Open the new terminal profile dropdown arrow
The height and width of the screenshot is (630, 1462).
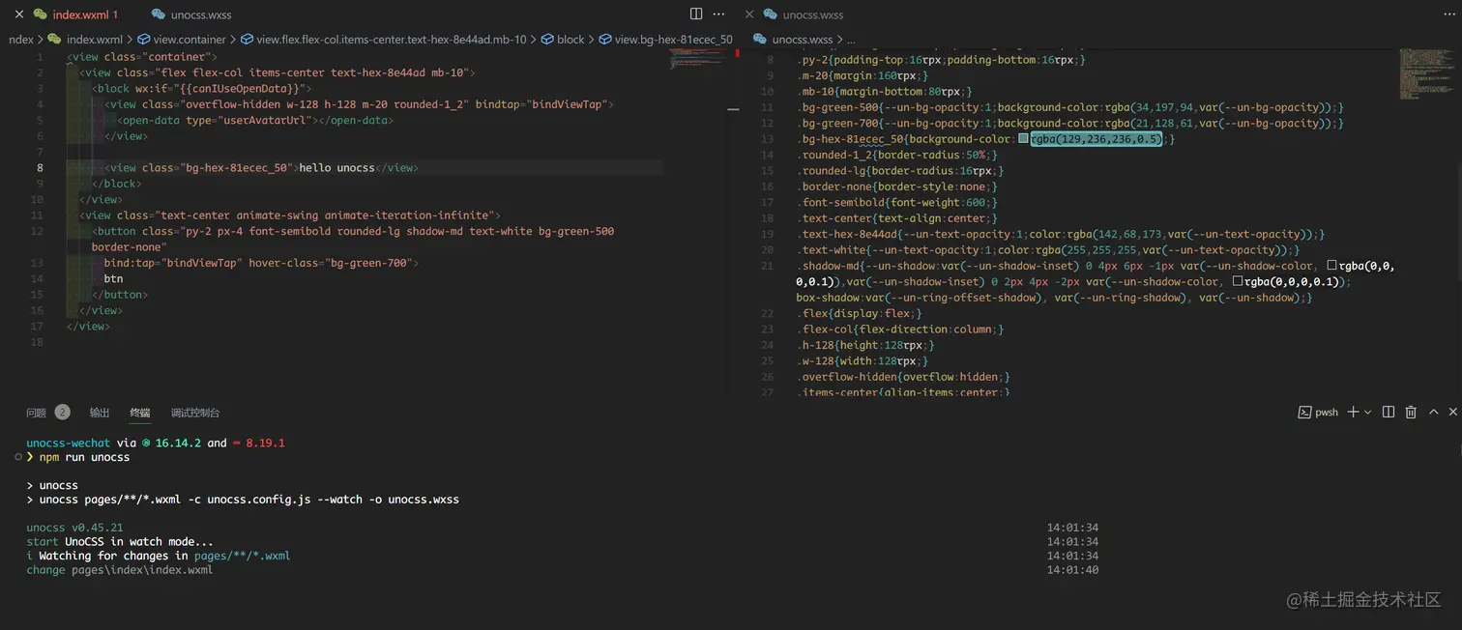[1367, 413]
